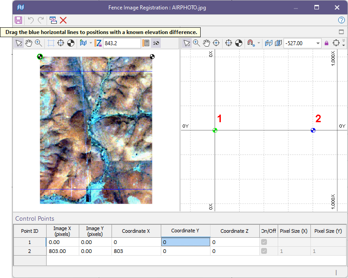Image resolution: width=348 pixels, height=278 pixels.
Task: Toggle the purple lock icon
Action: (326, 43)
